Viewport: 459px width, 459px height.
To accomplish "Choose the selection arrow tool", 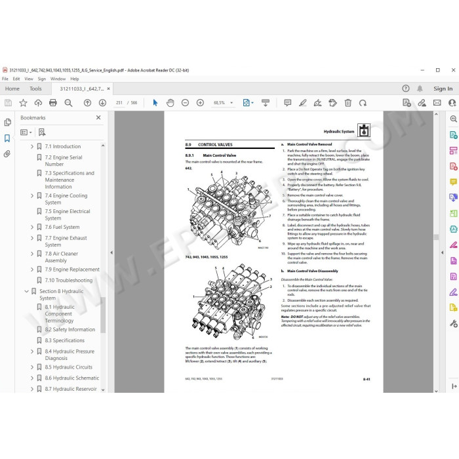I will [155, 103].
